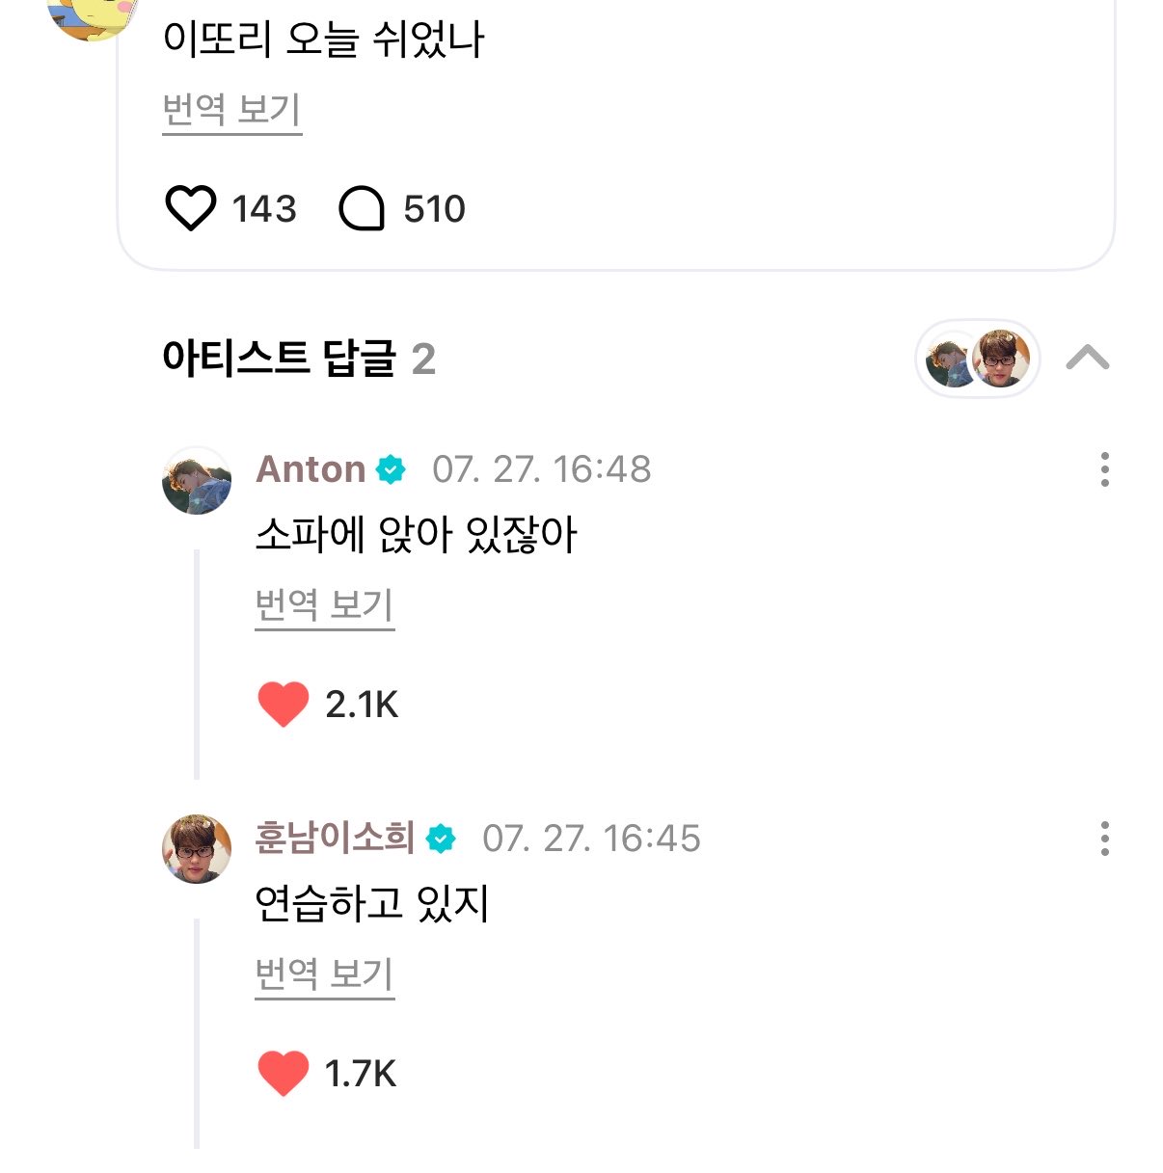
Task: Collapse the artist replies section chevron
Action: tap(1088, 359)
